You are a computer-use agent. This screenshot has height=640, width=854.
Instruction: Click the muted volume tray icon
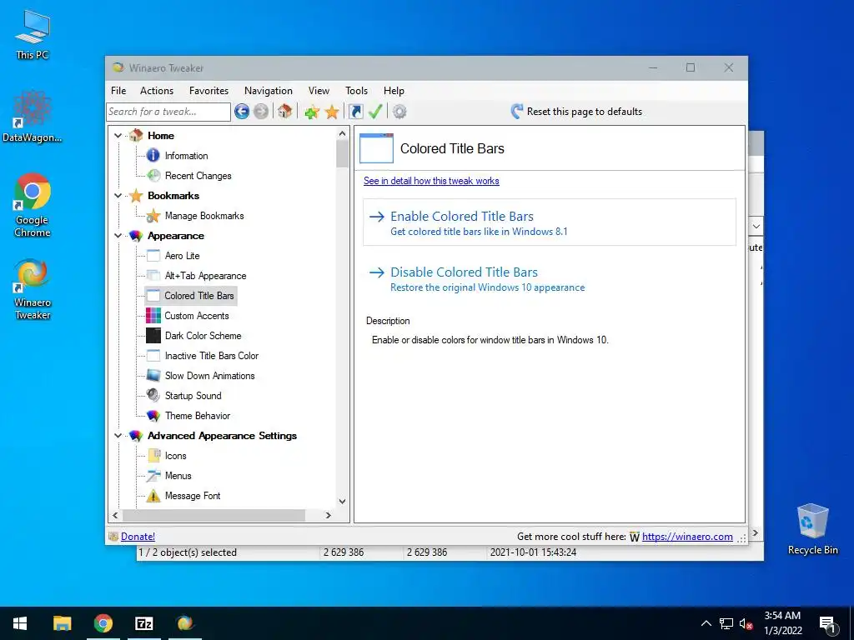coord(746,623)
